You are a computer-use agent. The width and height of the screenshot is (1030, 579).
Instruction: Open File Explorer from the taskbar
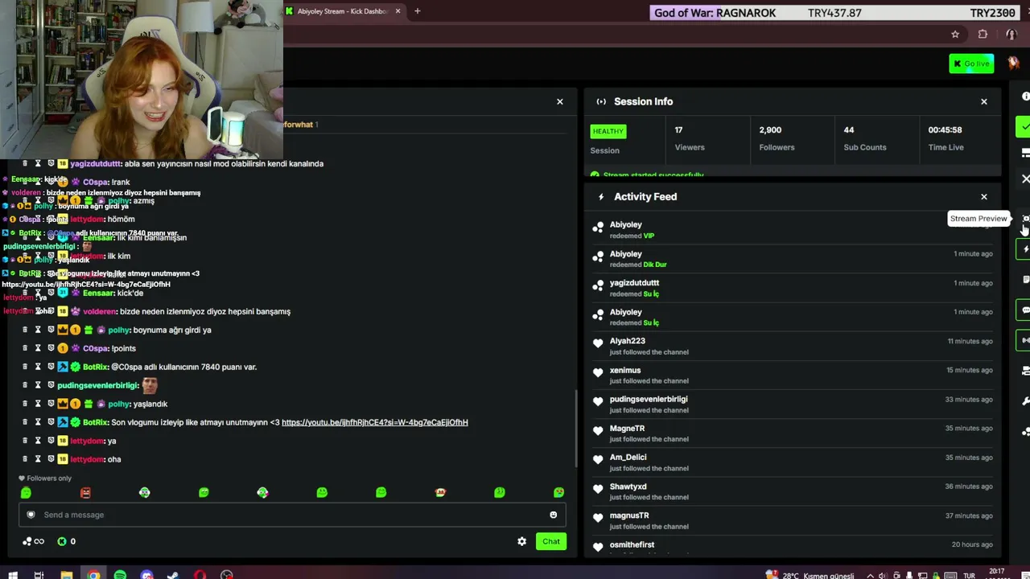(67, 575)
